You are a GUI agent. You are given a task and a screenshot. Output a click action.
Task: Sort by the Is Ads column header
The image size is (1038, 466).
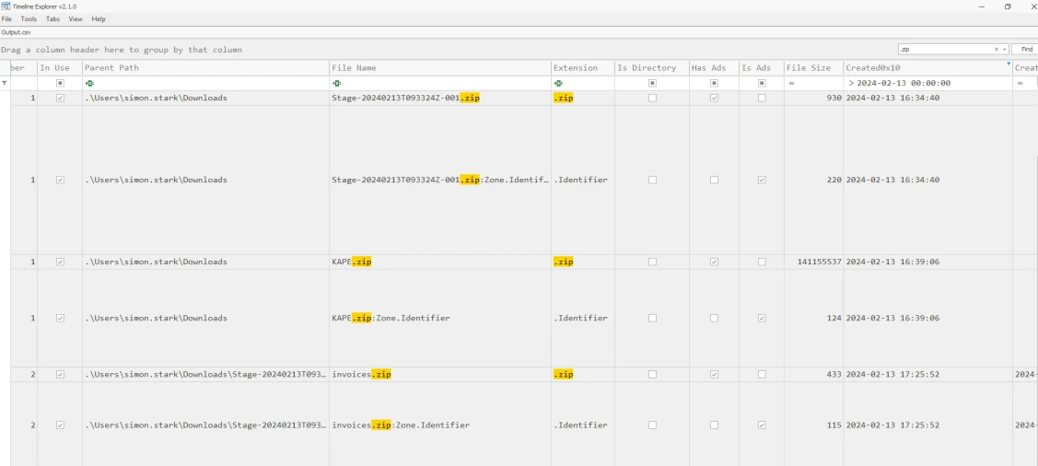coord(762,67)
